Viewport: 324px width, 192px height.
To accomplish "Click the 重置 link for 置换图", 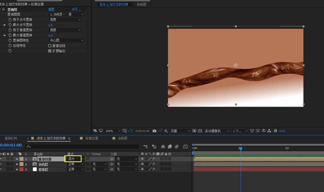I will coord(51,9).
